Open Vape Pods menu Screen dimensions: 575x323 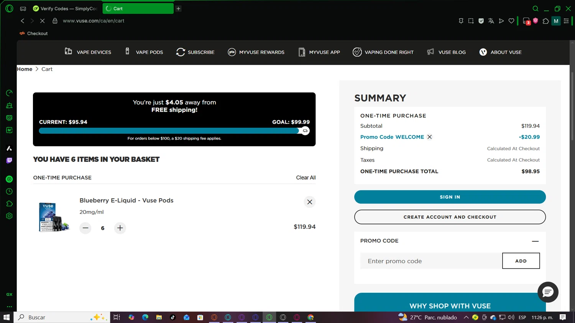(x=144, y=52)
